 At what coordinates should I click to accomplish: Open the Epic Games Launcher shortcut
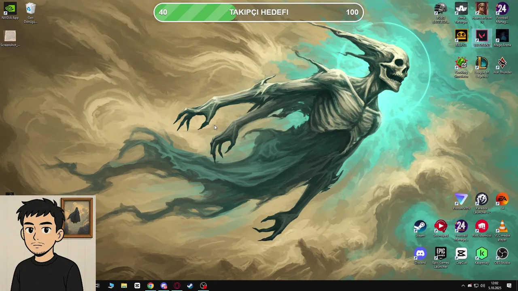(441, 257)
